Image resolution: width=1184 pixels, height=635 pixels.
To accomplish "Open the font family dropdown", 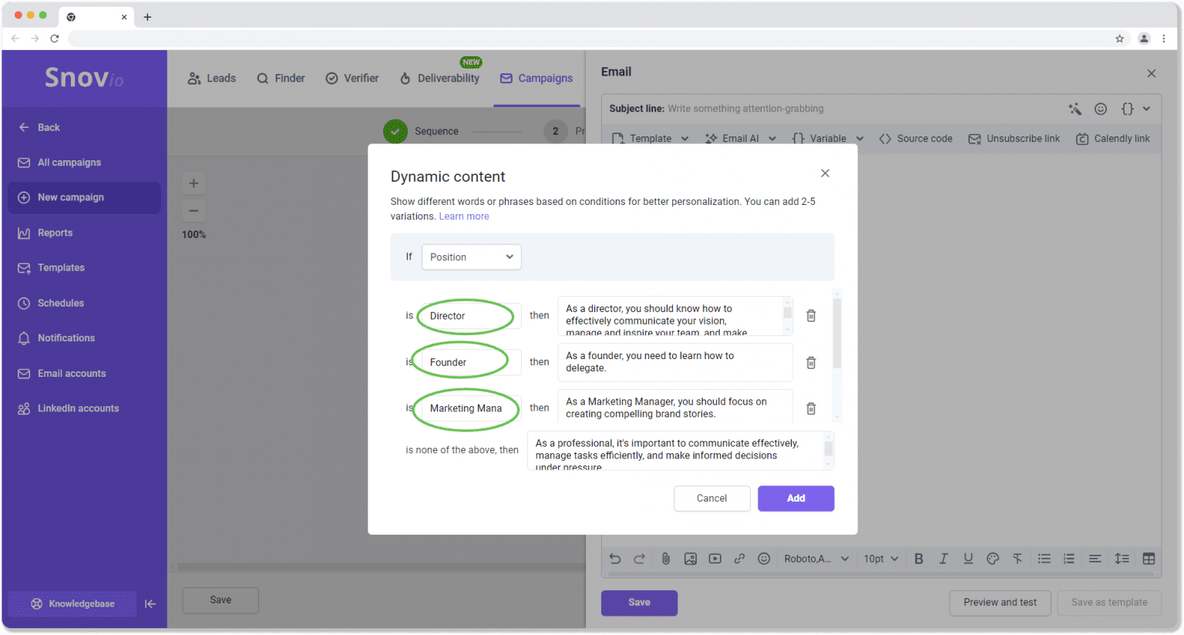I will (816, 559).
